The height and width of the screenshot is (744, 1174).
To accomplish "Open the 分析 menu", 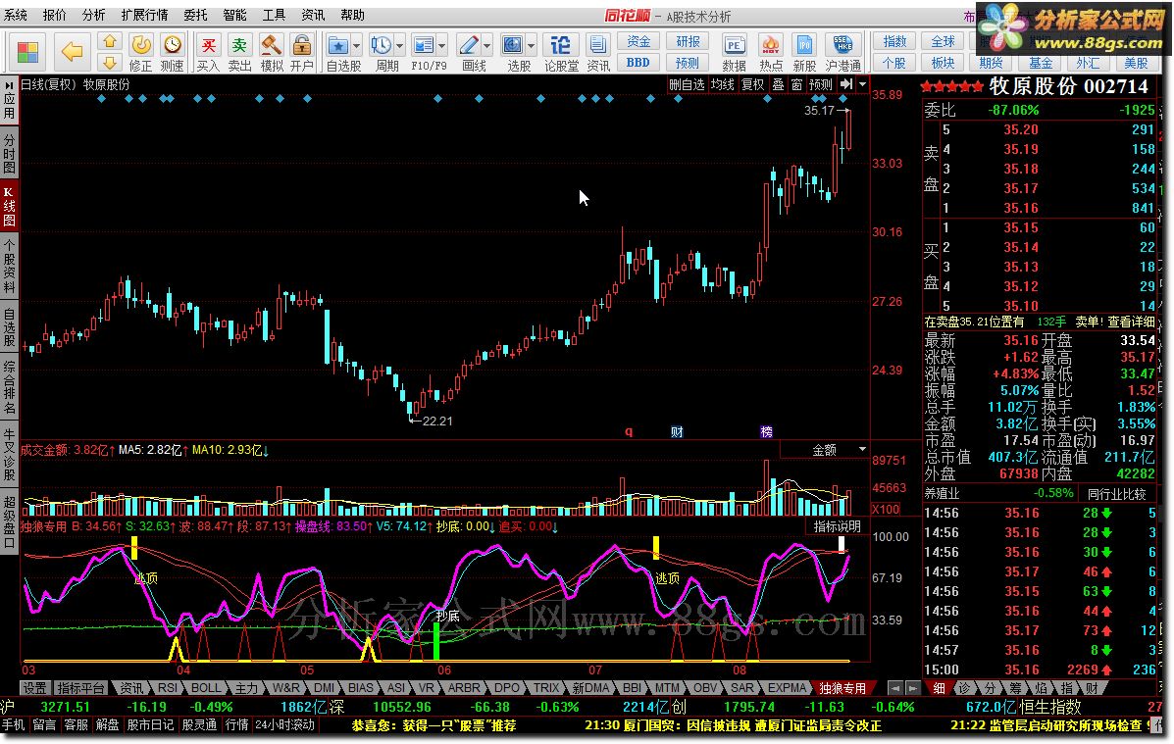I will [x=93, y=15].
